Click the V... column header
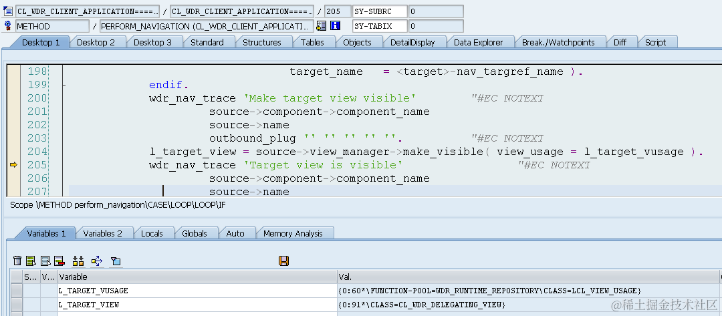Viewport: 722px width, 316px height. point(49,277)
